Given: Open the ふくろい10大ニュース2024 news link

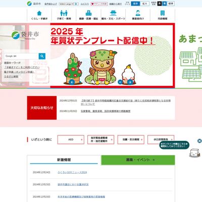Looking at the screenshot, I should point(72,172).
